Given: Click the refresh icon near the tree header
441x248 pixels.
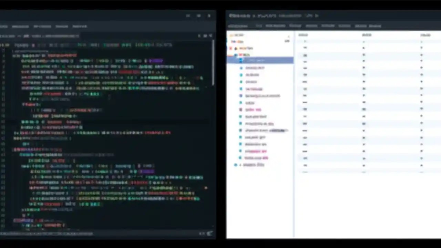Looking at the screenshot, I should [287, 41].
